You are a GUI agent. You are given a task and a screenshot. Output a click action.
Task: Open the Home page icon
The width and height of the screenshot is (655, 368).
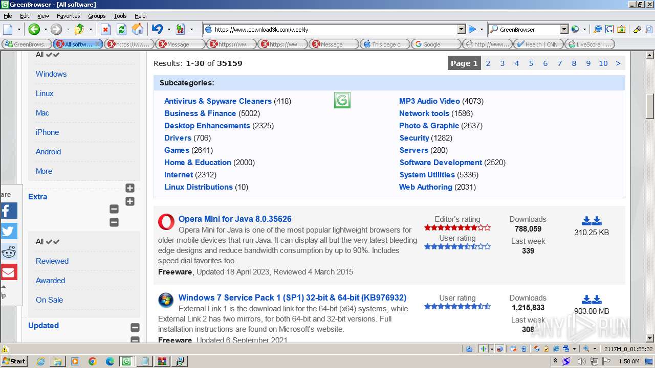click(137, 29)
